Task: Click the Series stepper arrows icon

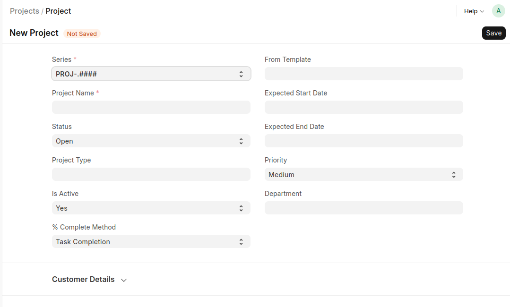Action: 242,74
